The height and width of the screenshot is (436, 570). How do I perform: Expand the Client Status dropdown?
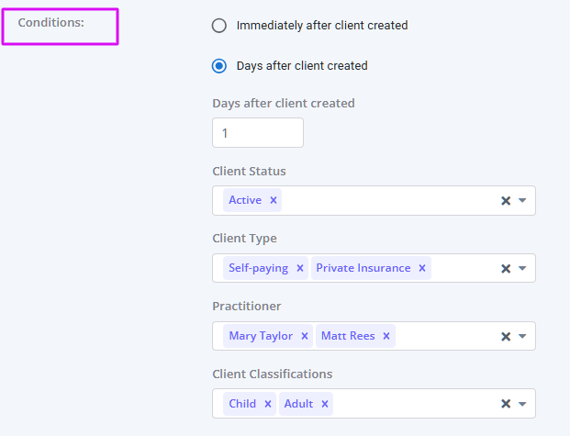[522, 201]
